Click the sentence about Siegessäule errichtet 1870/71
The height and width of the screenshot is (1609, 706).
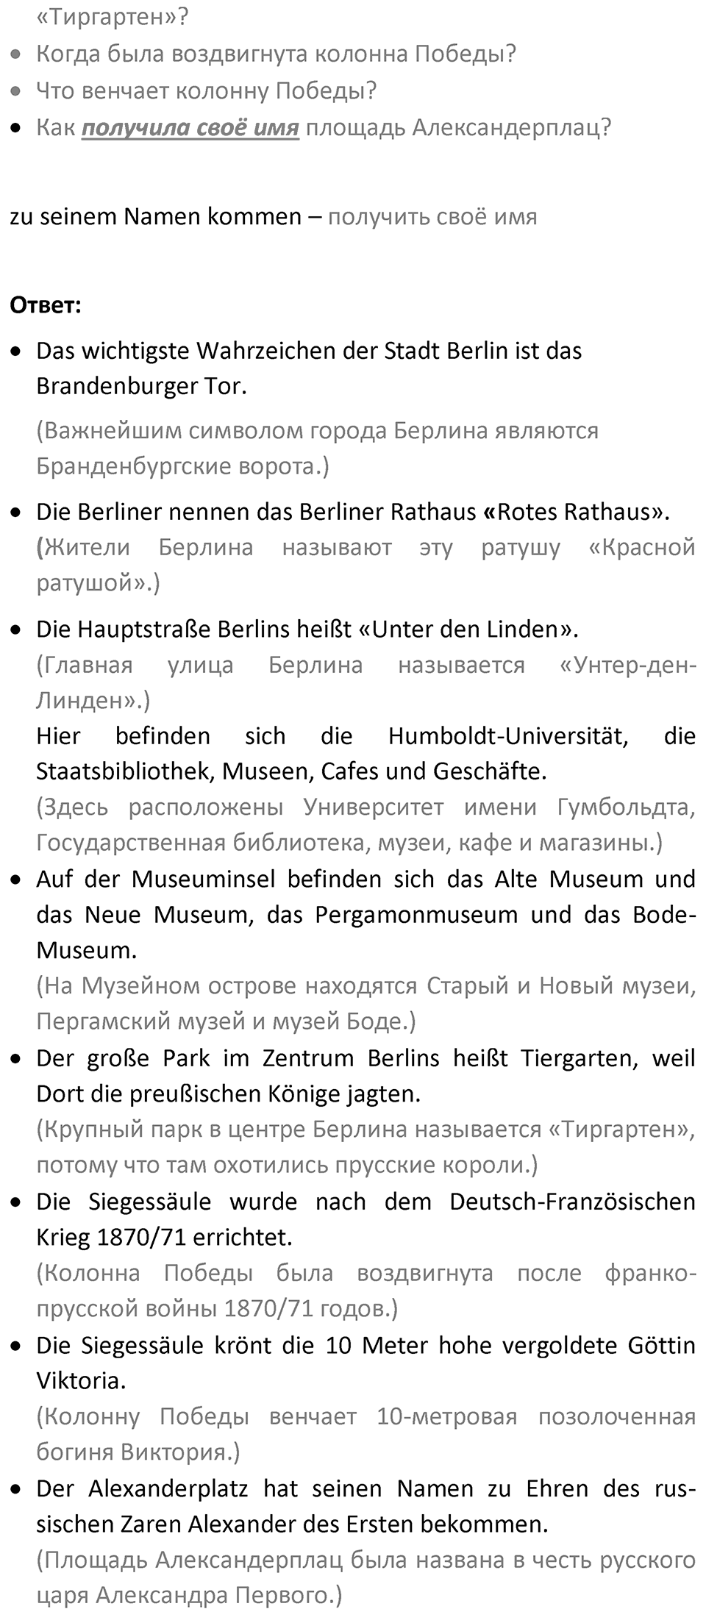coord(366,1219)
